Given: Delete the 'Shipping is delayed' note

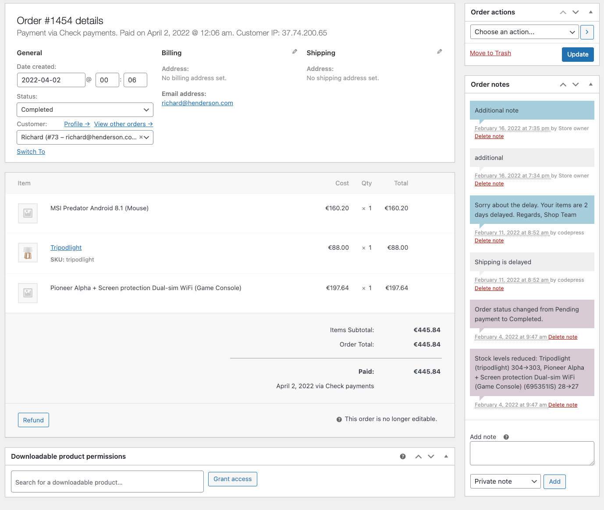Looking at the screenshot, I should coord(489,288).
